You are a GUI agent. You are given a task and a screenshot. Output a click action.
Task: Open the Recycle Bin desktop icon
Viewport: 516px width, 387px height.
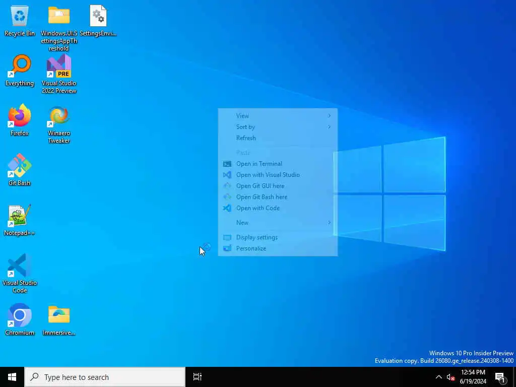coord(20,20)
